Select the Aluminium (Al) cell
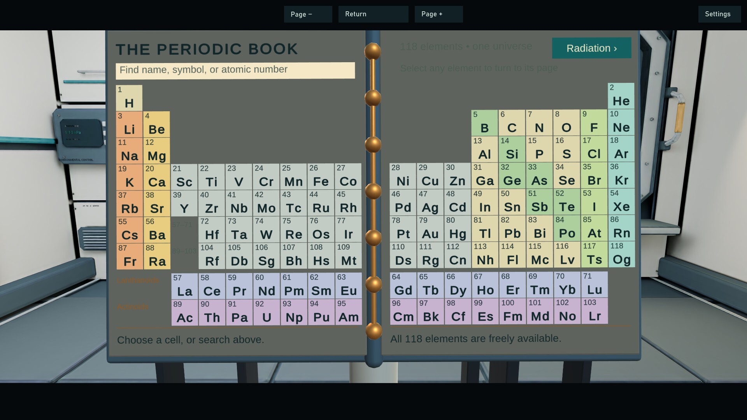Image resolution: width=747 pixels, height=420 pixels. click(484, 150)
